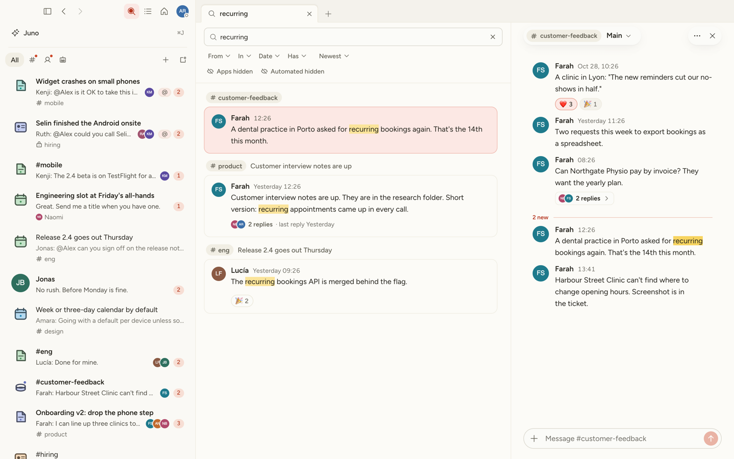Open the AR profile avatar
734x459 pixels.
[182, 11]
